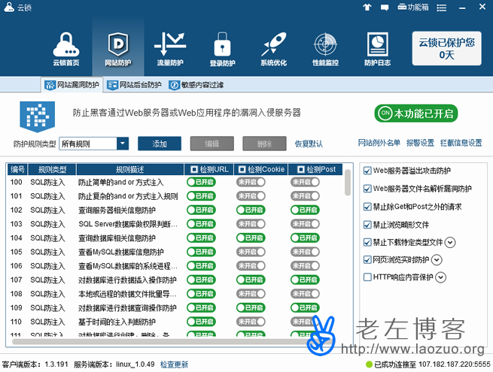
Task: Open 网站例外名单 link
Action: [379, 143]
